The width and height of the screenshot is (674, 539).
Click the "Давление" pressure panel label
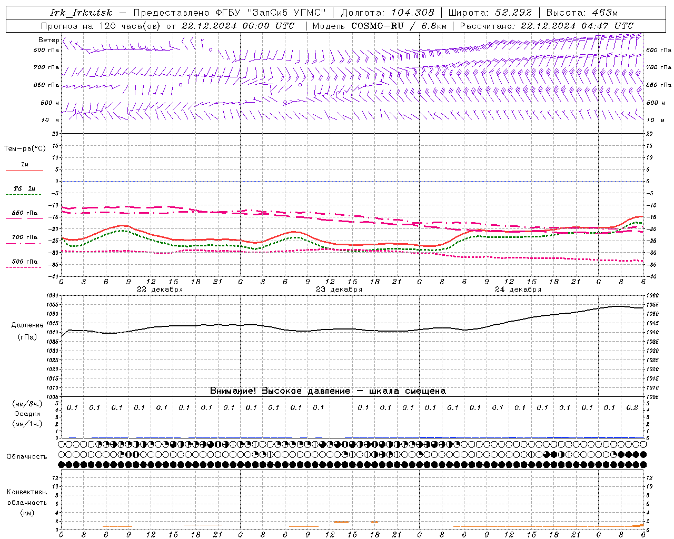point(27,325)
